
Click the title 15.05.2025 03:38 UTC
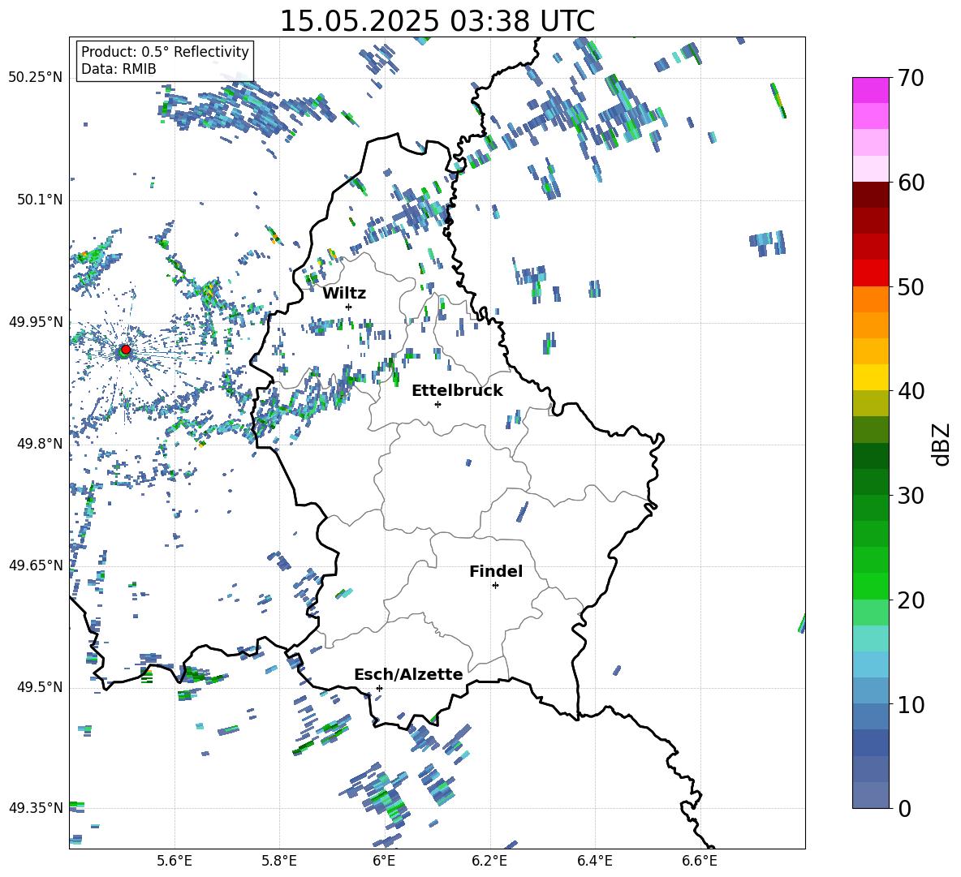(x=437, y=21)
